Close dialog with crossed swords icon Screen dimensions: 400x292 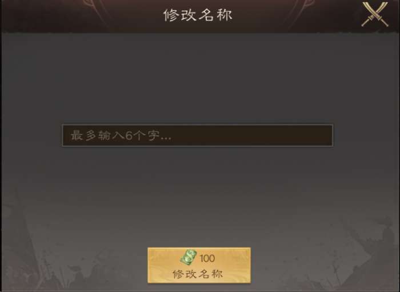375,14
